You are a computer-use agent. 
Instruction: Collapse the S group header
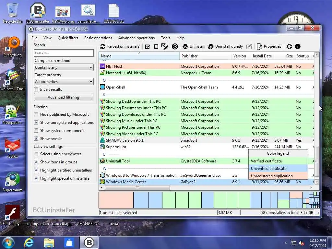pyautogui.click(x=104, y=94)
